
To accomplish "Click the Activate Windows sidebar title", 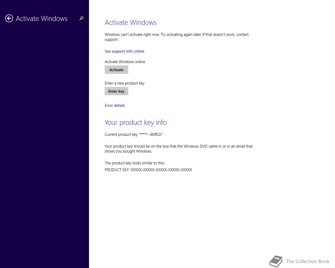I will (x=42, y=19).
